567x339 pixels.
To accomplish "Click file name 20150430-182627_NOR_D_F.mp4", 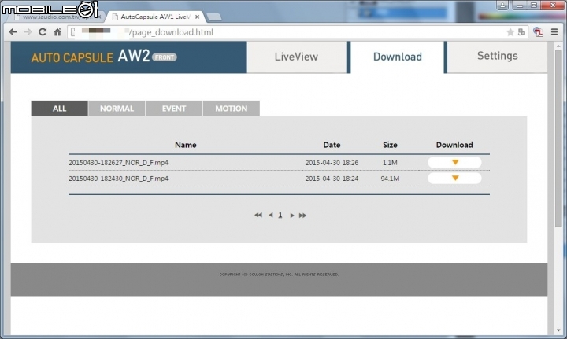I will coord(118,163).
